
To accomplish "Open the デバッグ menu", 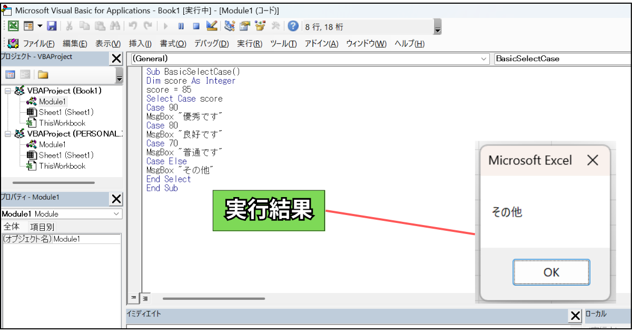I will tap(211, 44).
